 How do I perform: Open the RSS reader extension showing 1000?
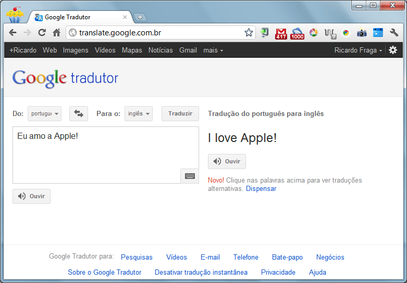(x=297, y=34)
